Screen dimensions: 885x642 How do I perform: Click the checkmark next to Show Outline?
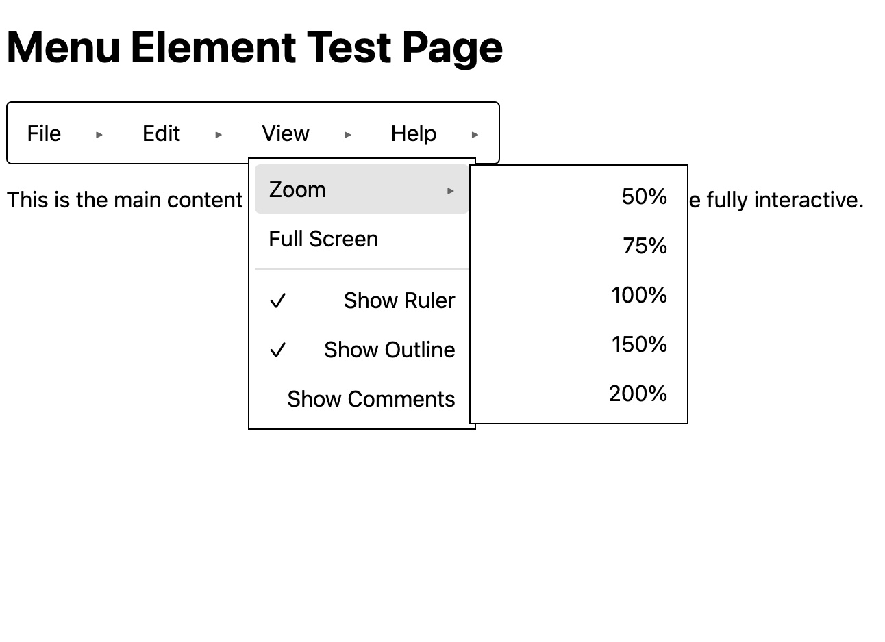pyautogui.click(x=278, y=350)
